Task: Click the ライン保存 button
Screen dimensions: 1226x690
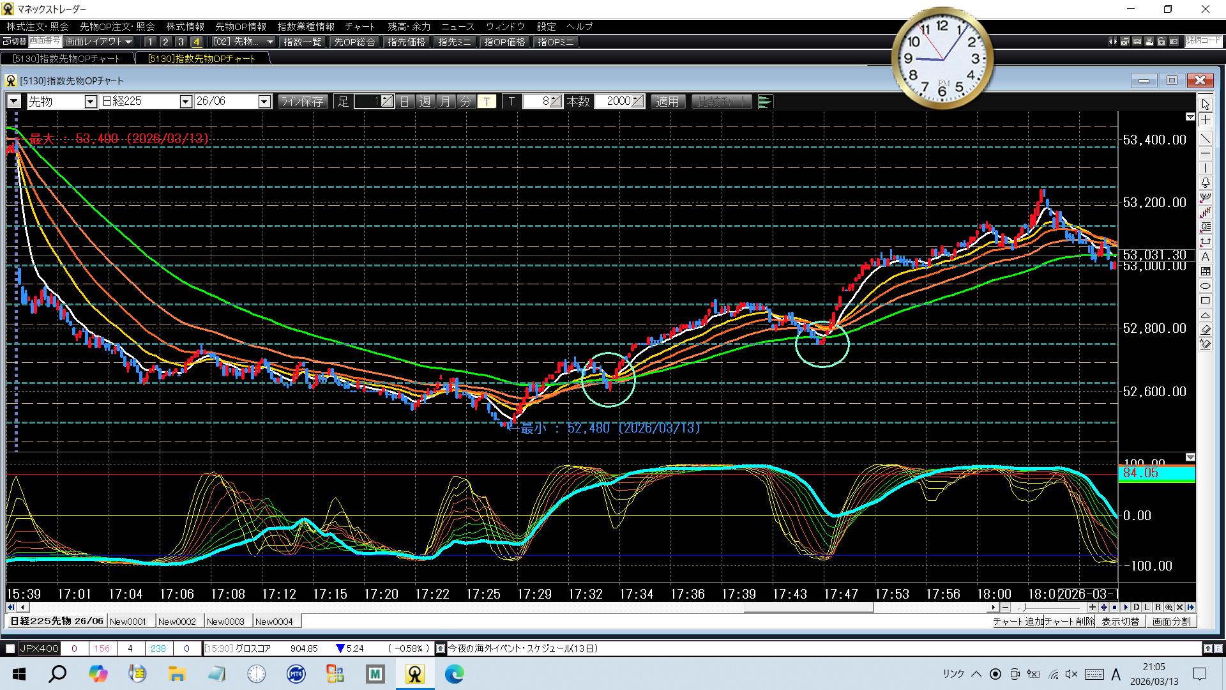Action: coord(302,102)
